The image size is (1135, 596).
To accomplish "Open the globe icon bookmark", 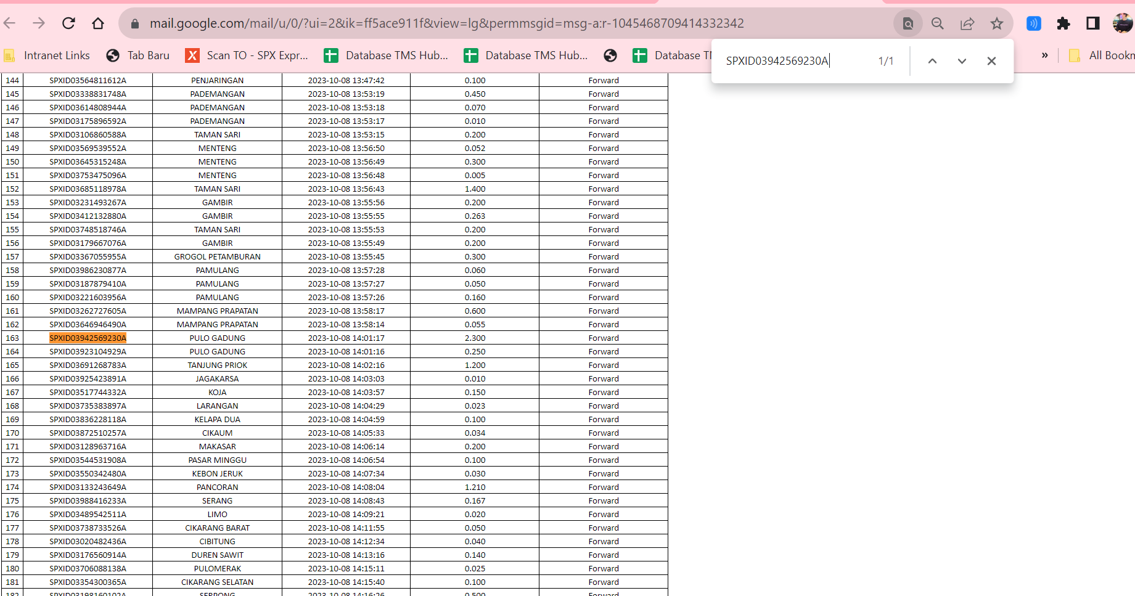I will tap(610, 55).
